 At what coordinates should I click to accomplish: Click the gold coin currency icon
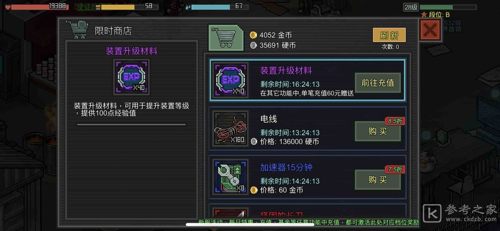pyautogui.click(x=253, y=35)
